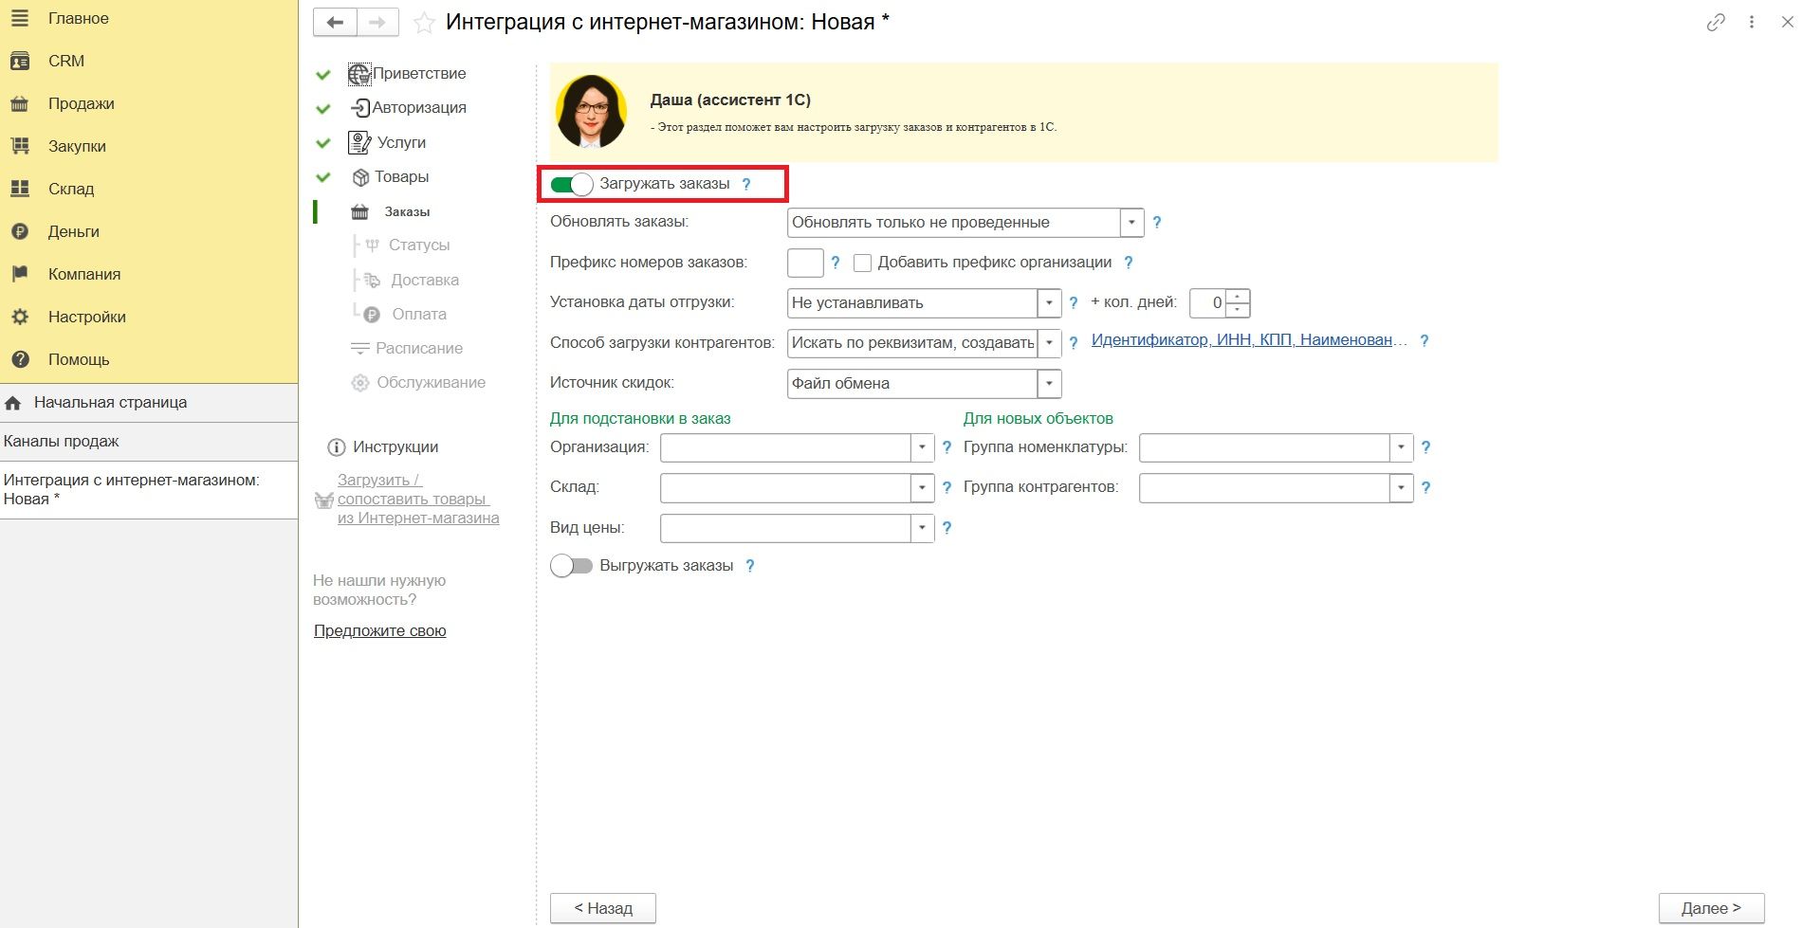Click the Префикс номеров заказов field
This screenshot has width=1801, height=928.
(x=805, y=263)
